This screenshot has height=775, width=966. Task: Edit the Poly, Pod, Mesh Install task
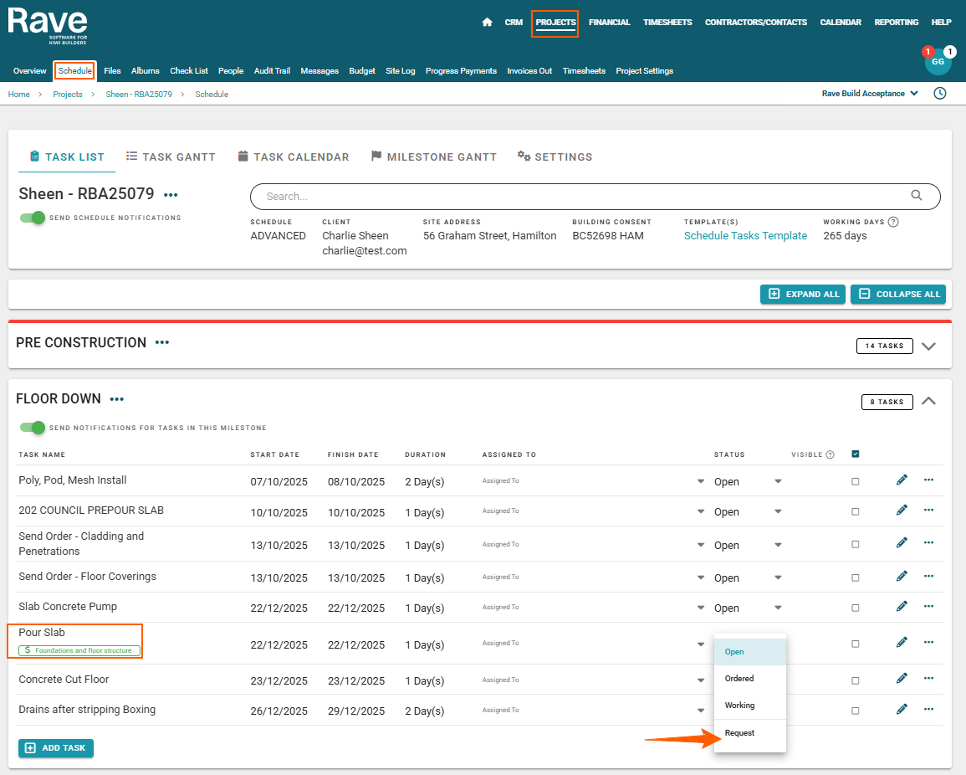(902, 480)
